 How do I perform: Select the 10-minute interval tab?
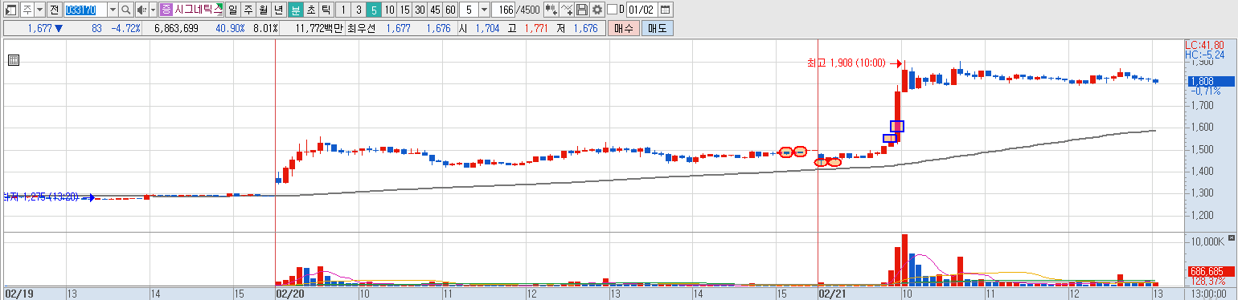(389, 10)
